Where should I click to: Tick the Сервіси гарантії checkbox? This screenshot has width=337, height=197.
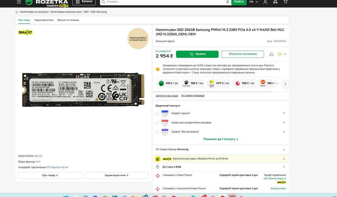point(157,113)
